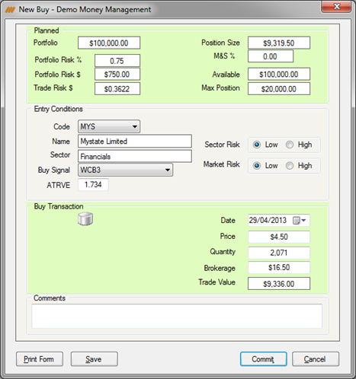Choose Low Market Risk option
The height and width of the screenshot is (379, 356).
click(x=257, y=166)
